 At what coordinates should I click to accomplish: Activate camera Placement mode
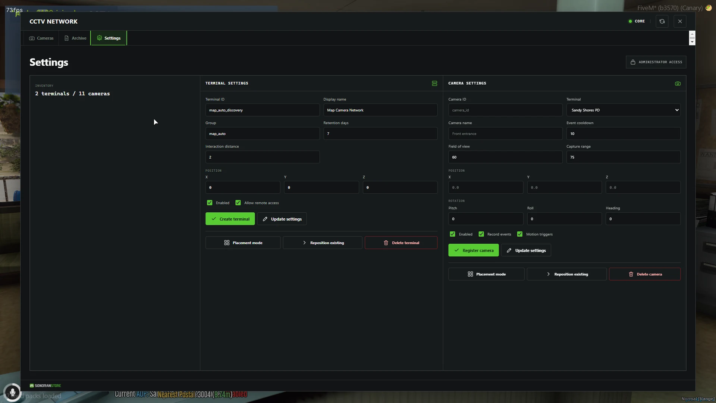pyautogui.click(x=486, y=274)
